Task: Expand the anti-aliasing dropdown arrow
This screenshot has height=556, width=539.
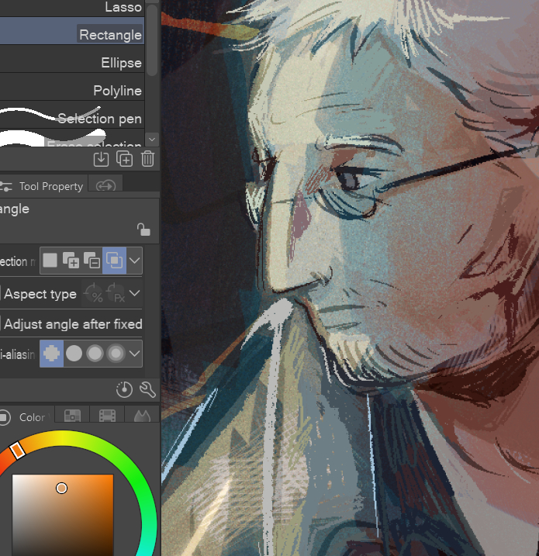Action: pyautogui.click(x=135, y=354)
